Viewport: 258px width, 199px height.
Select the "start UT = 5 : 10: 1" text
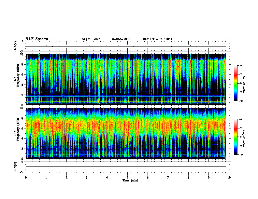(157, 39)
